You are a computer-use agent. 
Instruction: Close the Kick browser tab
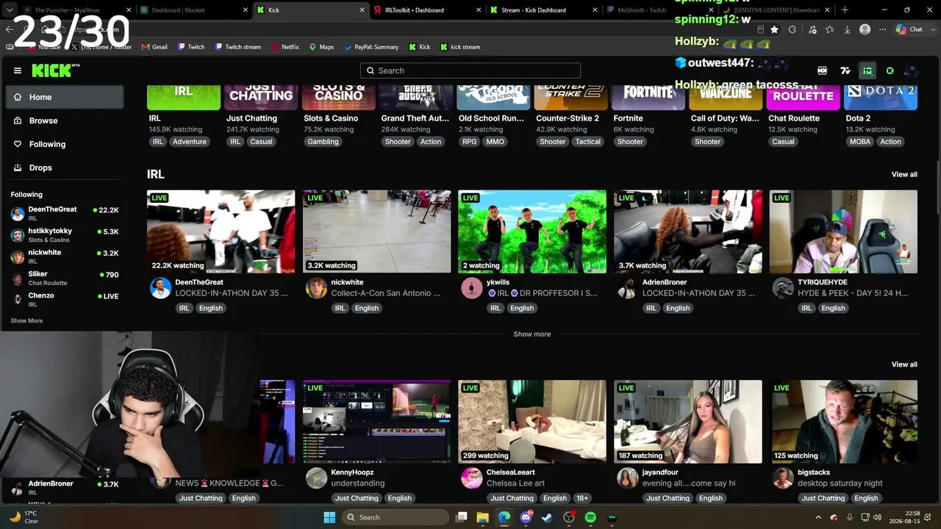[362, 10]
